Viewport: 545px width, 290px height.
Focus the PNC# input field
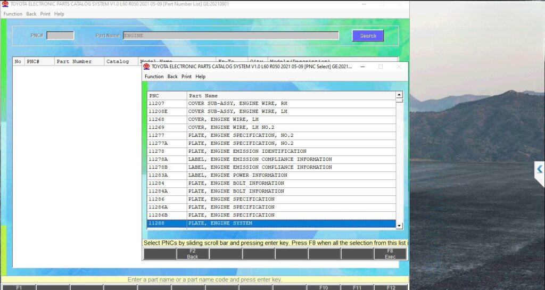60,36
